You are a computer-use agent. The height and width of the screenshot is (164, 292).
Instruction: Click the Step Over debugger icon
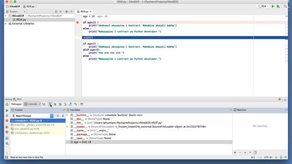click(x=50, y=104)
